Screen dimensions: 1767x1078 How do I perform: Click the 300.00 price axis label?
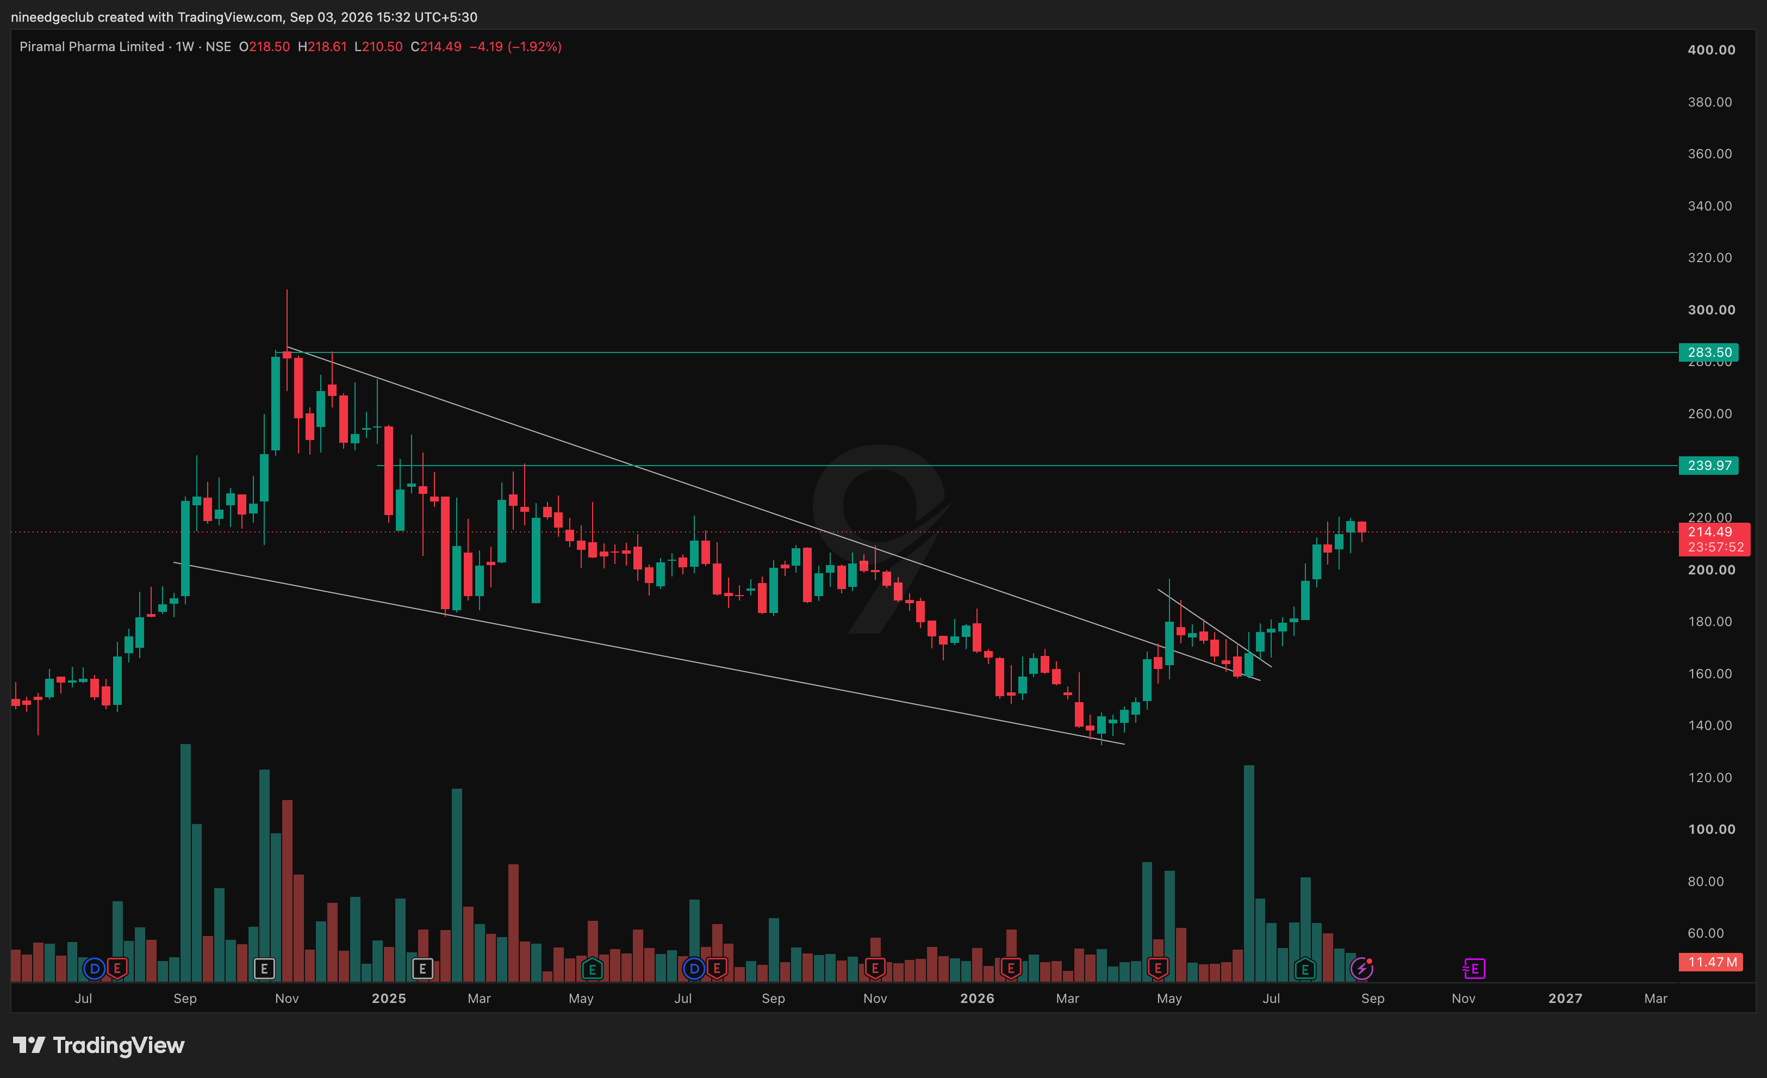1711,310
